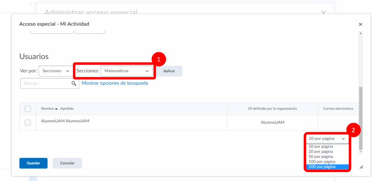Choose 50 por página option

320,157
